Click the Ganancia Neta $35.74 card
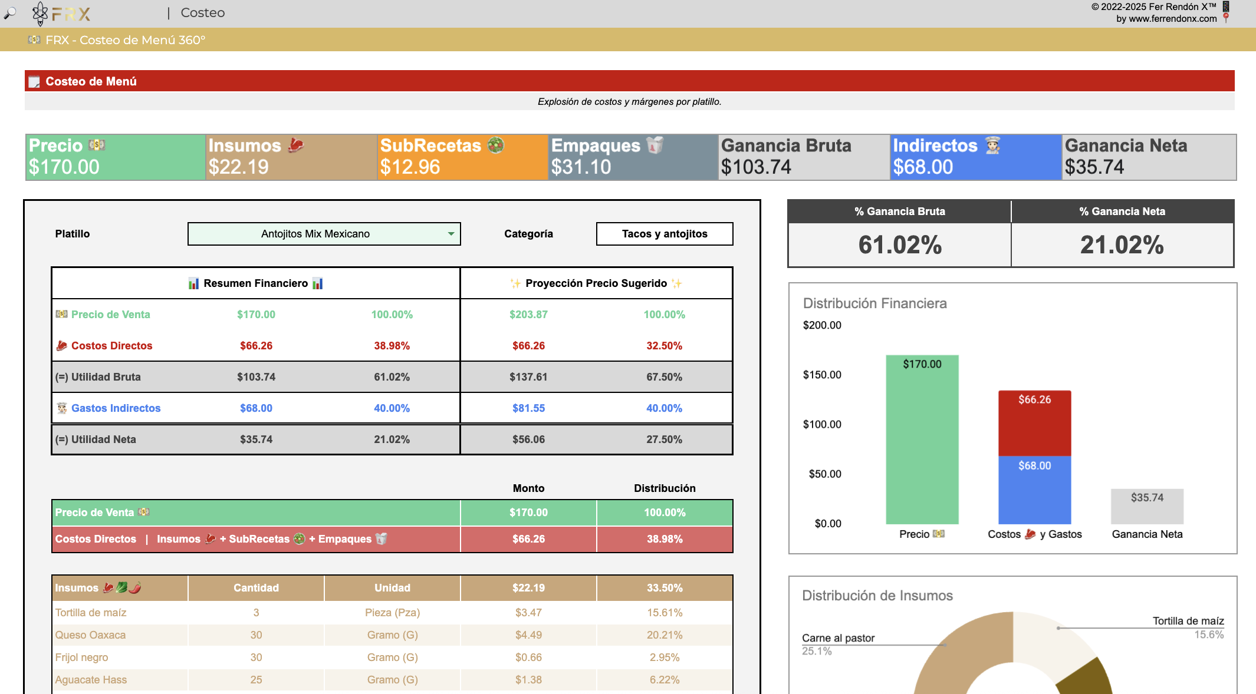 coord(1149,157)
